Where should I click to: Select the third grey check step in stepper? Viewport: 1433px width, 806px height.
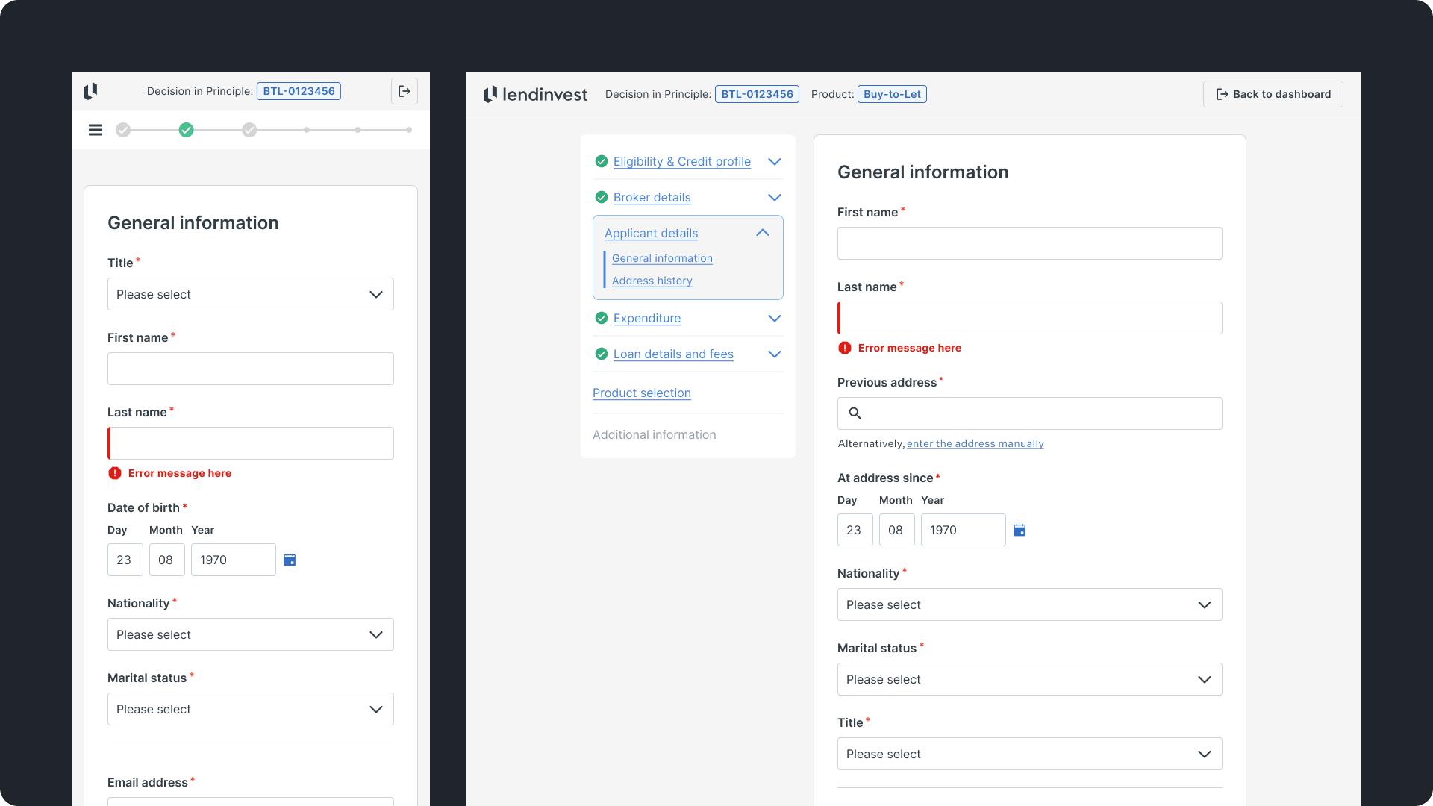tap(249, 130)
